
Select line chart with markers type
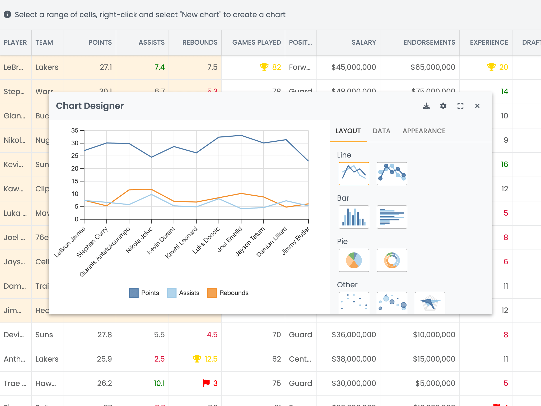pos(392,174)
